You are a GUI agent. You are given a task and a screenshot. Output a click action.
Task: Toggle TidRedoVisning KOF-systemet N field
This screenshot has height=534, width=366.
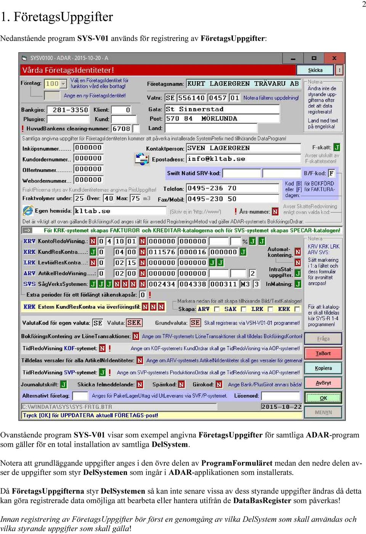coord(102,348)
